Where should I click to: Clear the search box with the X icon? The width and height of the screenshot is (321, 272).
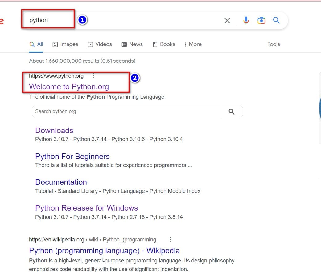coord(227,20)
